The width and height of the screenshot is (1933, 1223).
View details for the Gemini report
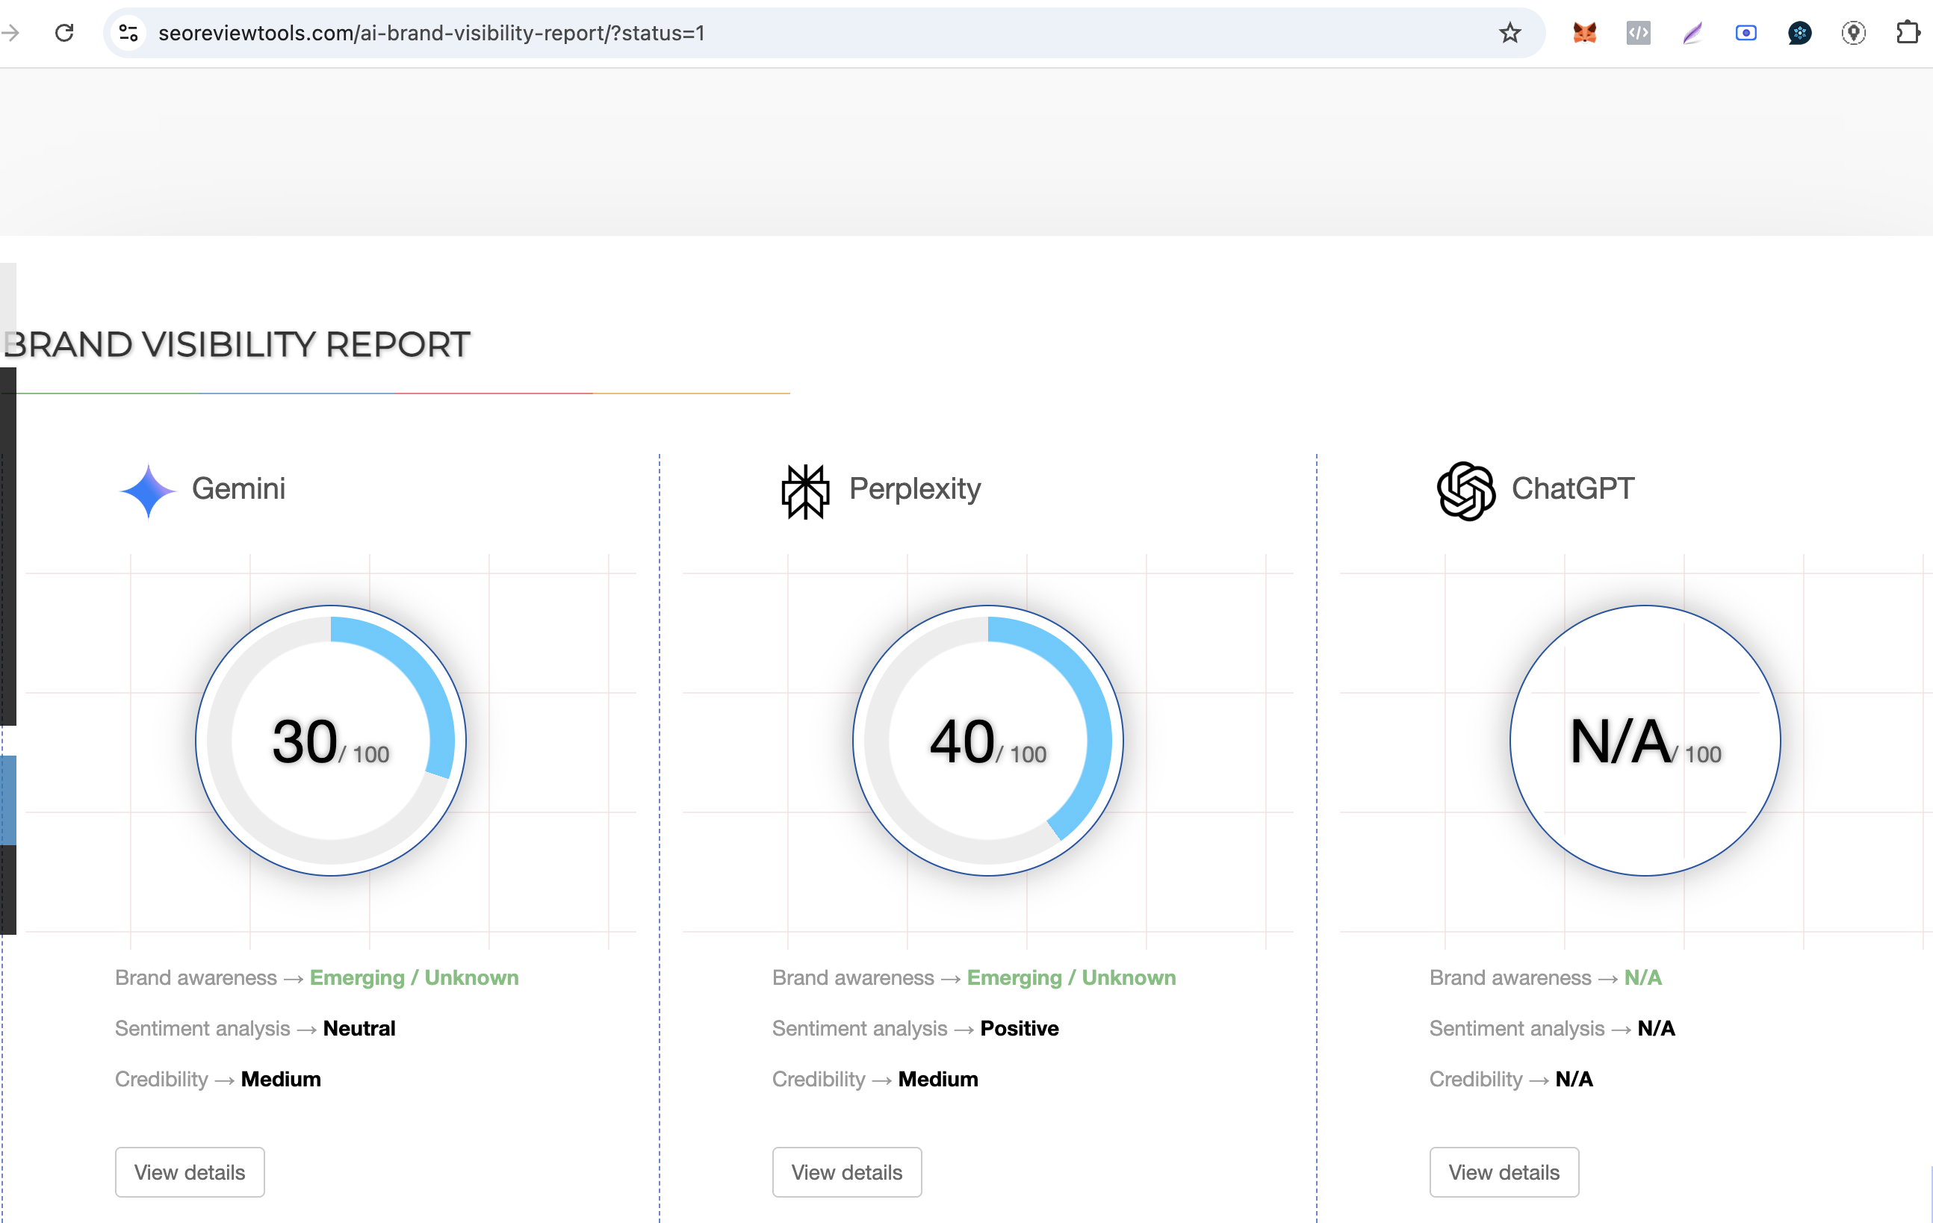[x=190, y=1171]
